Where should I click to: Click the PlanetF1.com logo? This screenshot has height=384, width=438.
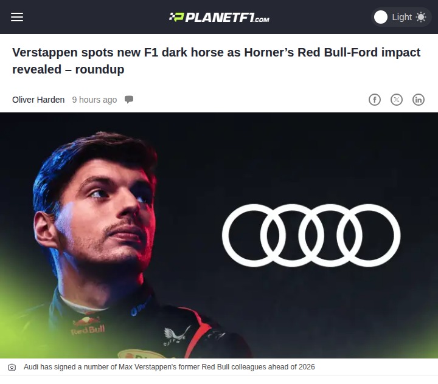(219, 17)
